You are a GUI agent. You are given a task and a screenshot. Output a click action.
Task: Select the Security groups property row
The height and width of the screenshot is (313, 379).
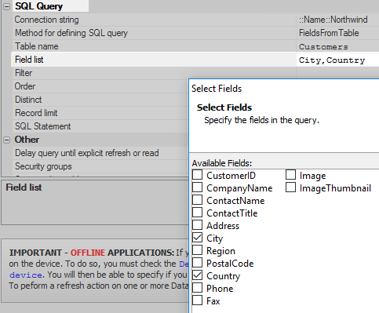[x=100, y=166]
